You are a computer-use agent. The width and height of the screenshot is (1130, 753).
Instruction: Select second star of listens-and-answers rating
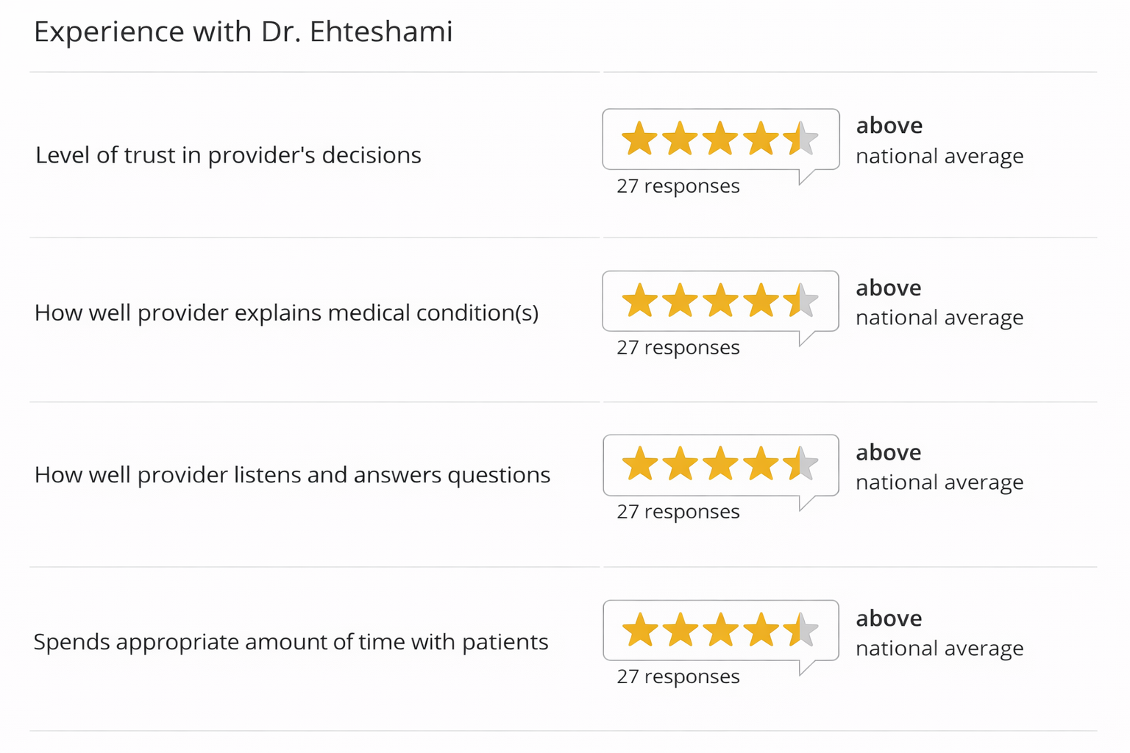[680, 465]
